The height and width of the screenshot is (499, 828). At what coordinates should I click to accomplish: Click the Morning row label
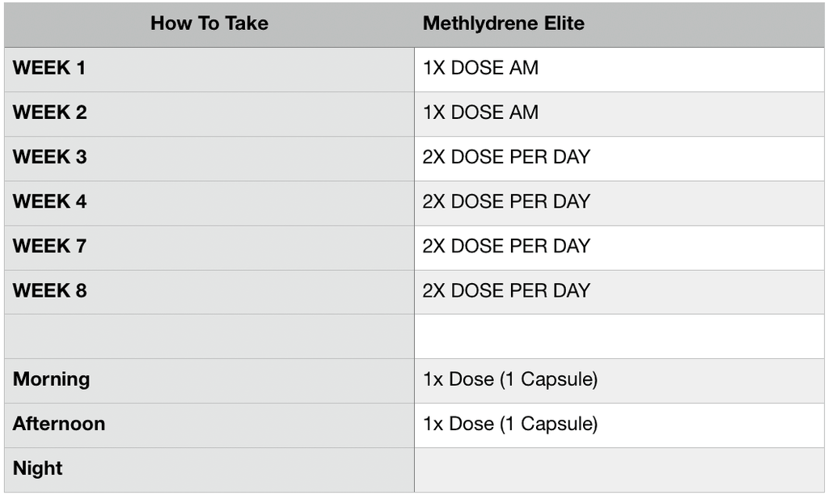tap(52, 380)
